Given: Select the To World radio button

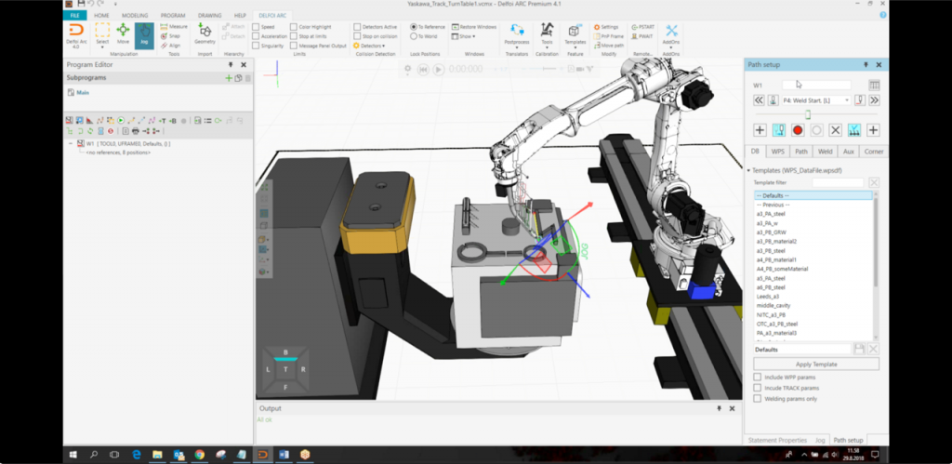Looking at the screenshot, I should (x=414, y=36).
